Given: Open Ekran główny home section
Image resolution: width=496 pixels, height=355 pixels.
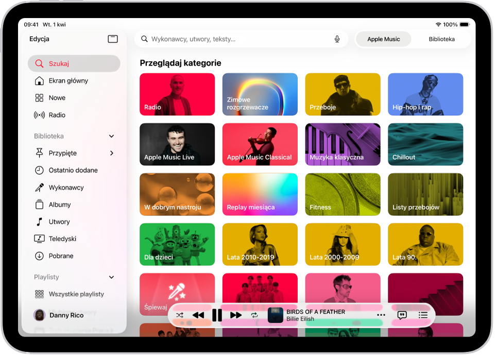Looking at the screenshot, I should click(x=74, y=81).
